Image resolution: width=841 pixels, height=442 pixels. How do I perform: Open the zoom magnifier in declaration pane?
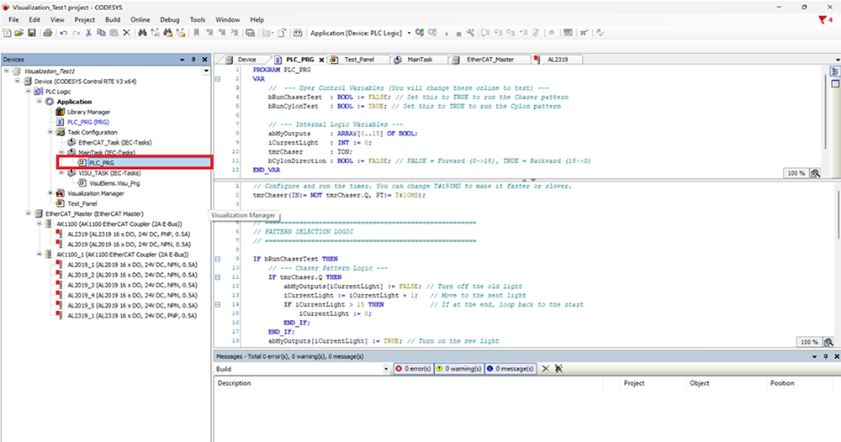(816, 173)
